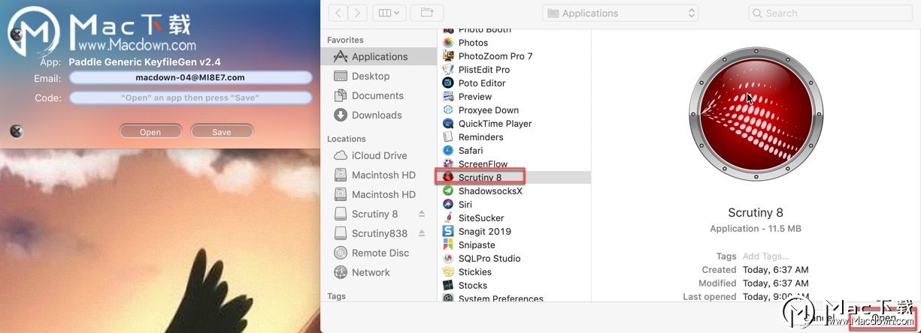Select Applications in Favorites sidebar
The width and height of the screenshot is (921, 333).
tap(378, 56)
